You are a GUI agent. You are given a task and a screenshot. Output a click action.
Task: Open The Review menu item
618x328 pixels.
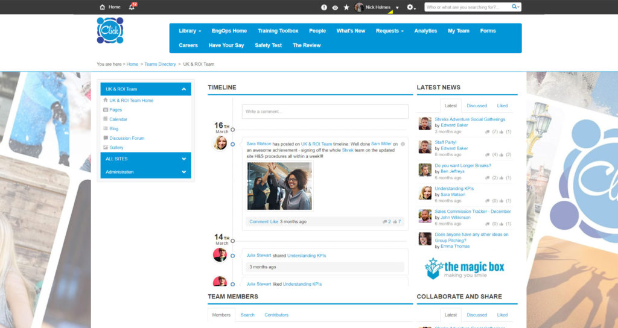coord(307,45)
